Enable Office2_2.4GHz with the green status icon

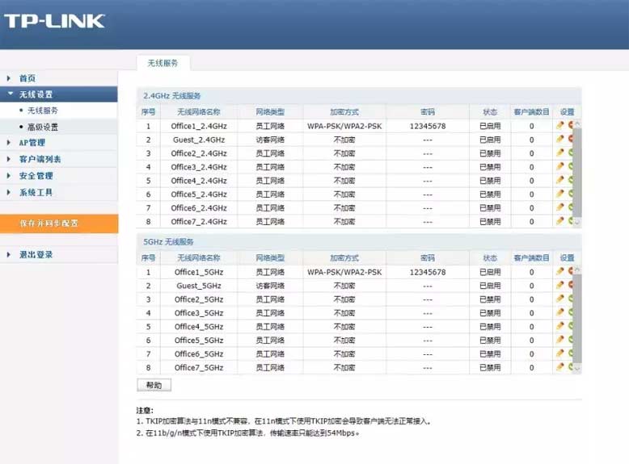571,153
